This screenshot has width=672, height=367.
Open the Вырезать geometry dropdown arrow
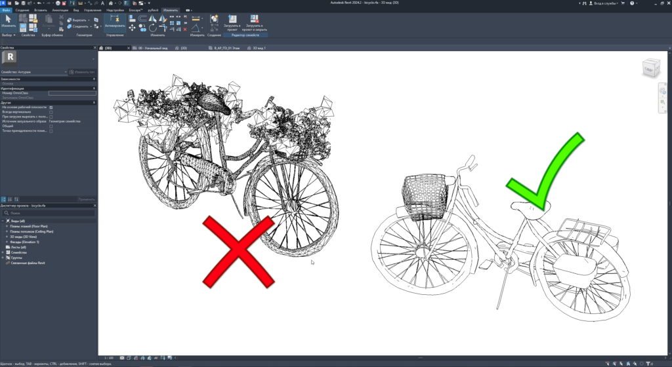89,20
